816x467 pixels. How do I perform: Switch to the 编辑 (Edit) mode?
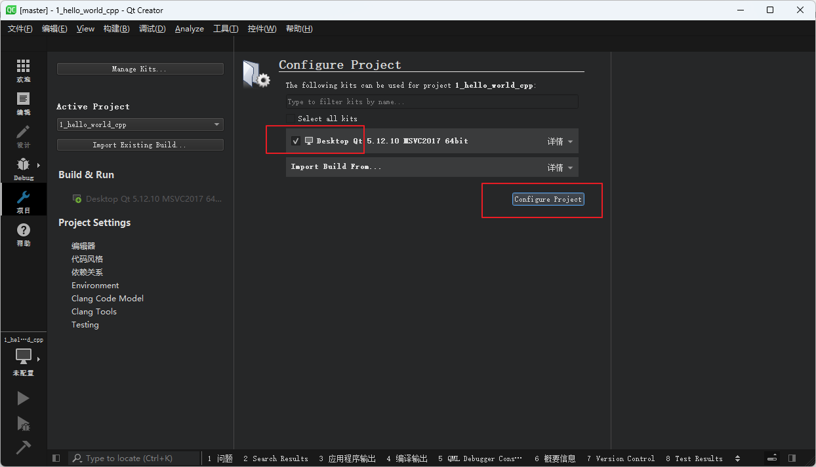tap(23, 100)
